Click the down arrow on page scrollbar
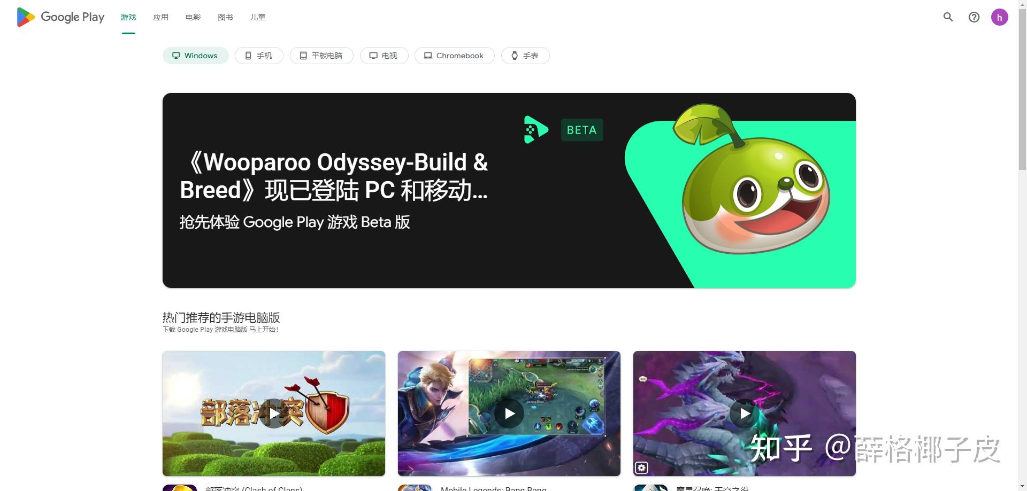 (x=1022, y=487)
